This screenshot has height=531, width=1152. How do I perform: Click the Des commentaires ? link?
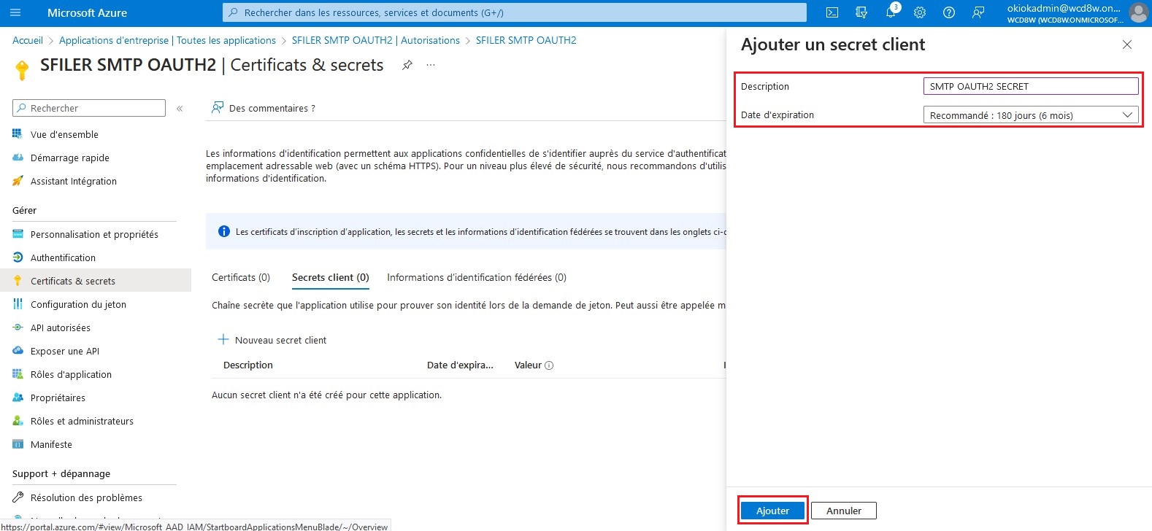272,108
